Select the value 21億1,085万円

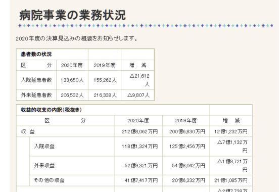coord(231,180)
